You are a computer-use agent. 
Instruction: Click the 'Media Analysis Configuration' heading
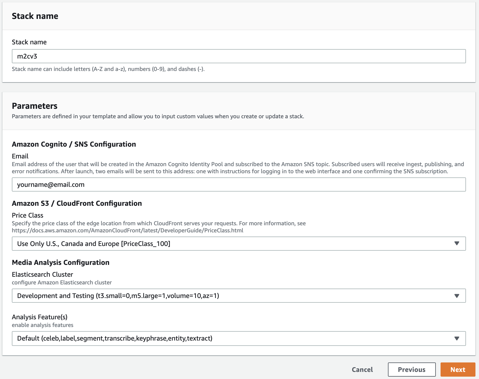(61, 263)
